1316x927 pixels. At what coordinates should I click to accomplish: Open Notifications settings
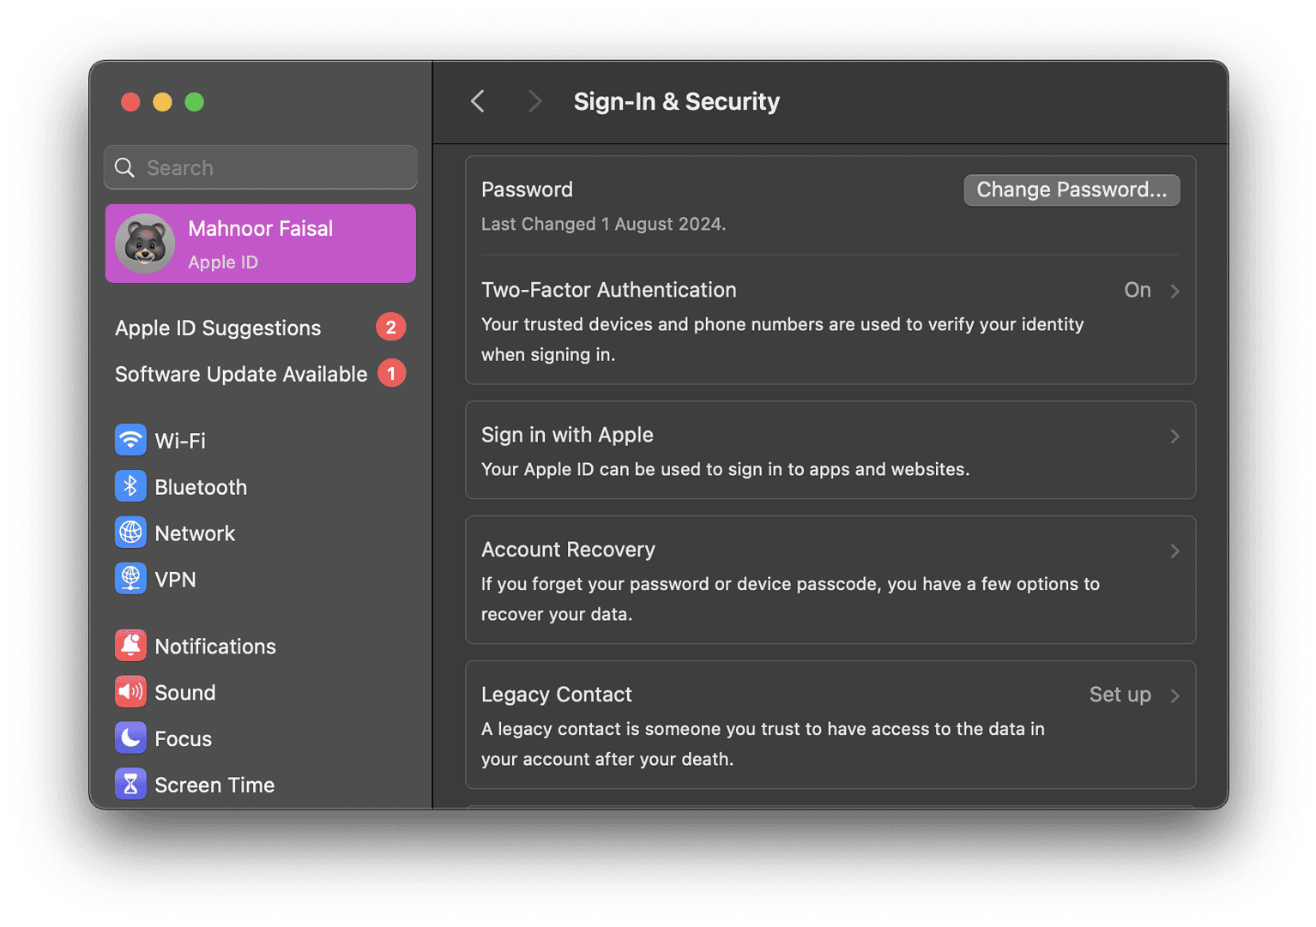coord(214,646)
